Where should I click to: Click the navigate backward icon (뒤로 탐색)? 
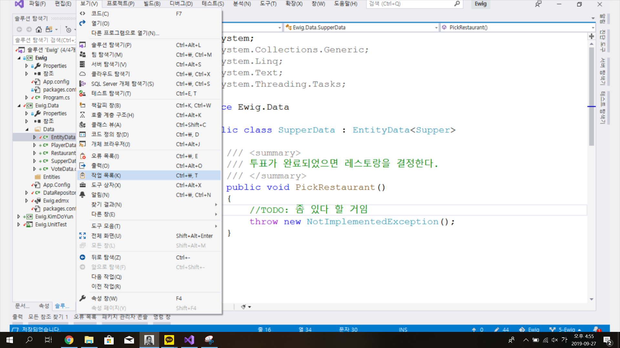(83, 257)
